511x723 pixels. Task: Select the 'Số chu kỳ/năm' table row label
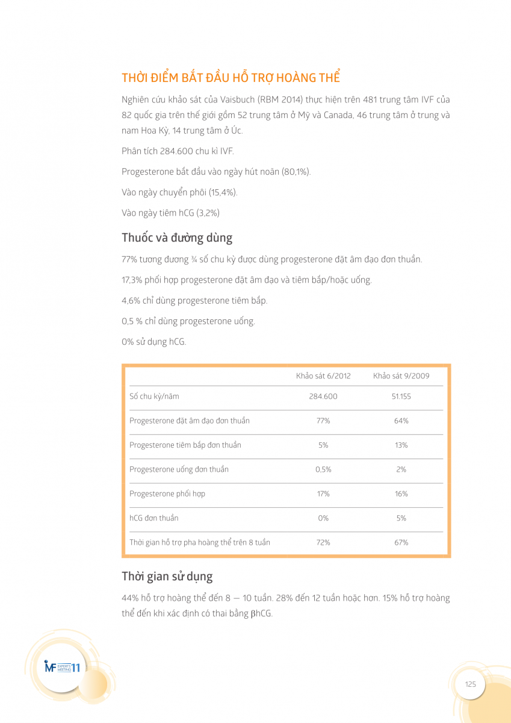[154, 396]
